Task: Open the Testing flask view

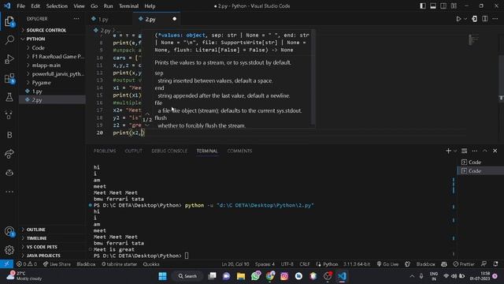Action: click(9, 97)
